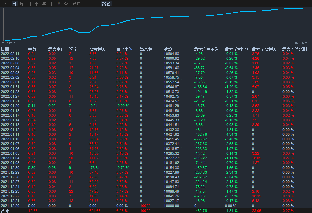Sort by the 盈亏金额 column header
This screenshot has width=312, height=213.
coord(97,49)
